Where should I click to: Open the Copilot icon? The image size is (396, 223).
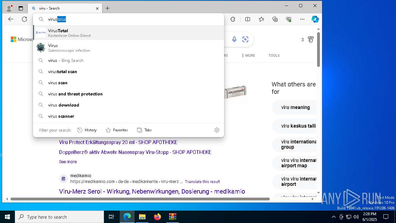tap(315, 19)
